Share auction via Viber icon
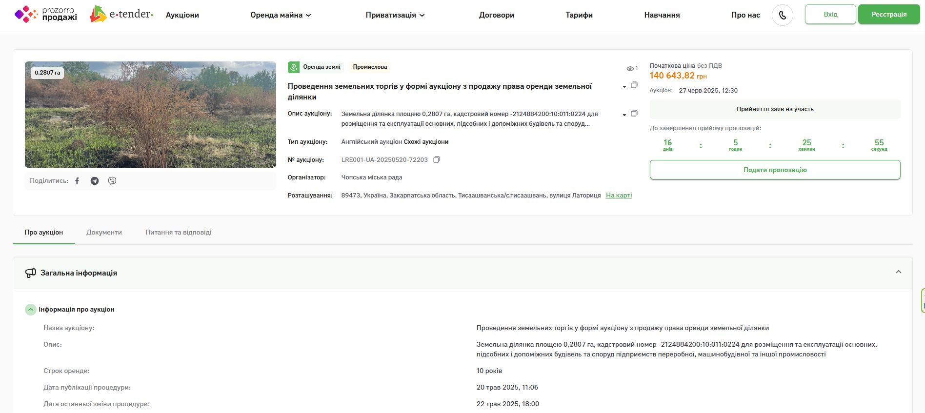Image resolution: width=925 pixels, height=413 pixels. pyautogui.click(x=112, y=181)
